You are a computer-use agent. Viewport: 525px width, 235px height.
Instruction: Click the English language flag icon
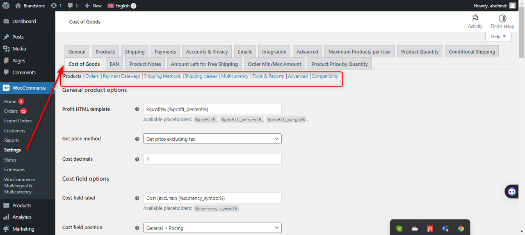pos(111,6)
